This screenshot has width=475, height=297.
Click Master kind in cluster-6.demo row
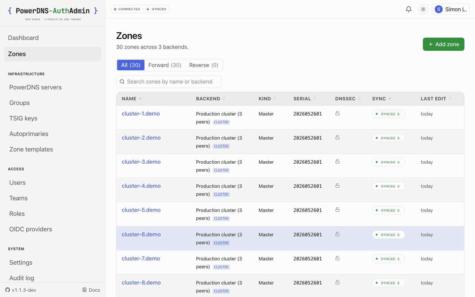(x=266, y=235)
